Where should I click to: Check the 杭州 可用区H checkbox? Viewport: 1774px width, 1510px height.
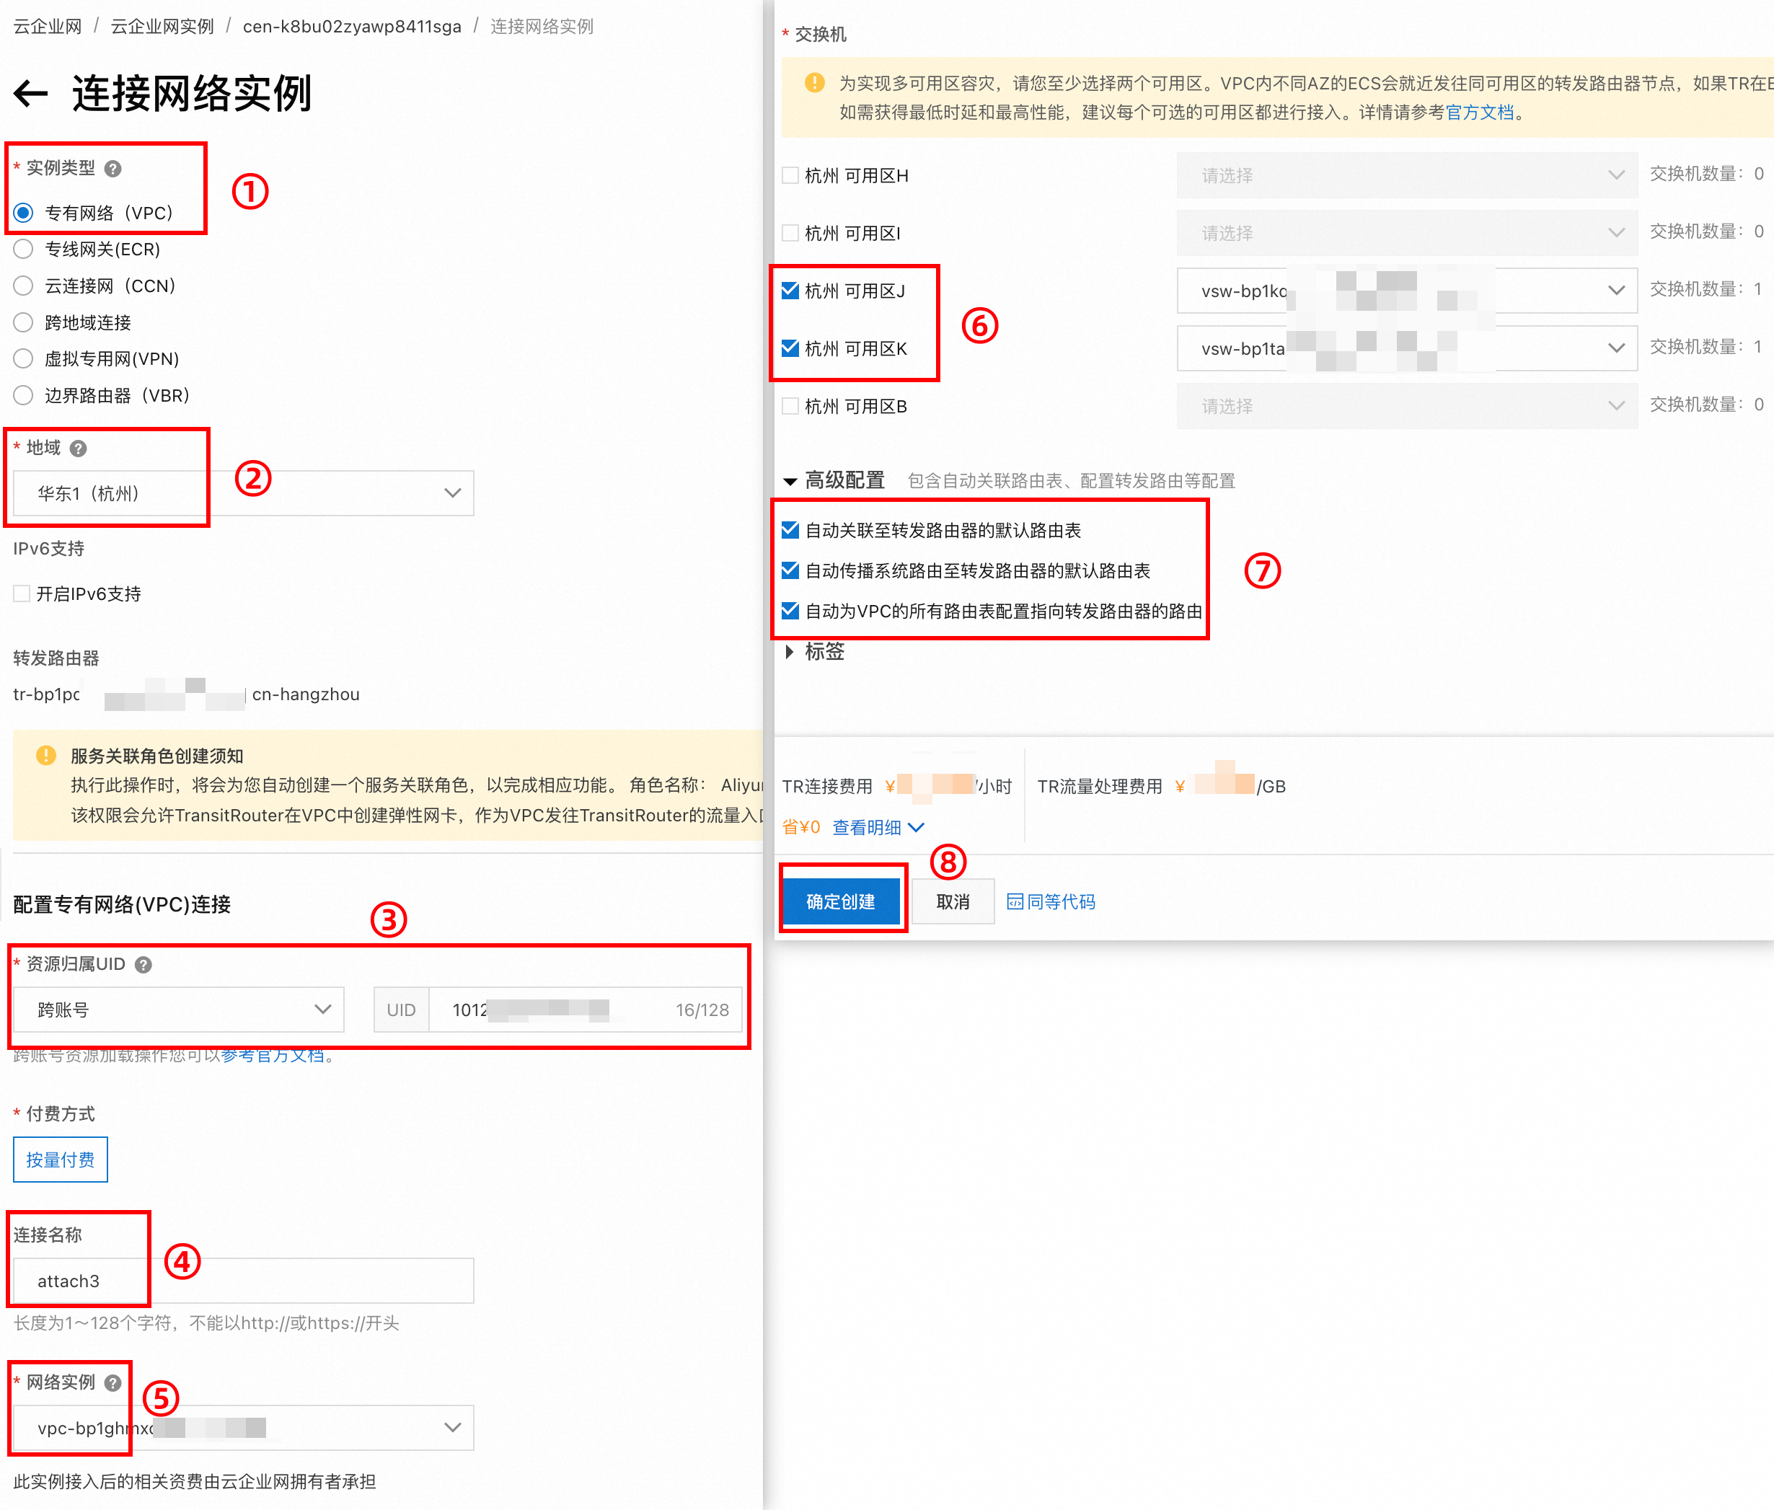click(x=790, y=175)
